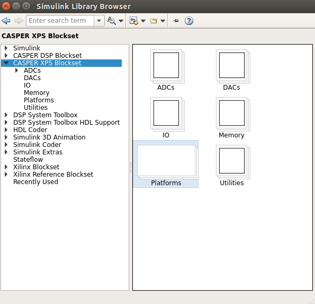Click the open folder icon
This screenshot has width=315, height=304.
(154, 21)
